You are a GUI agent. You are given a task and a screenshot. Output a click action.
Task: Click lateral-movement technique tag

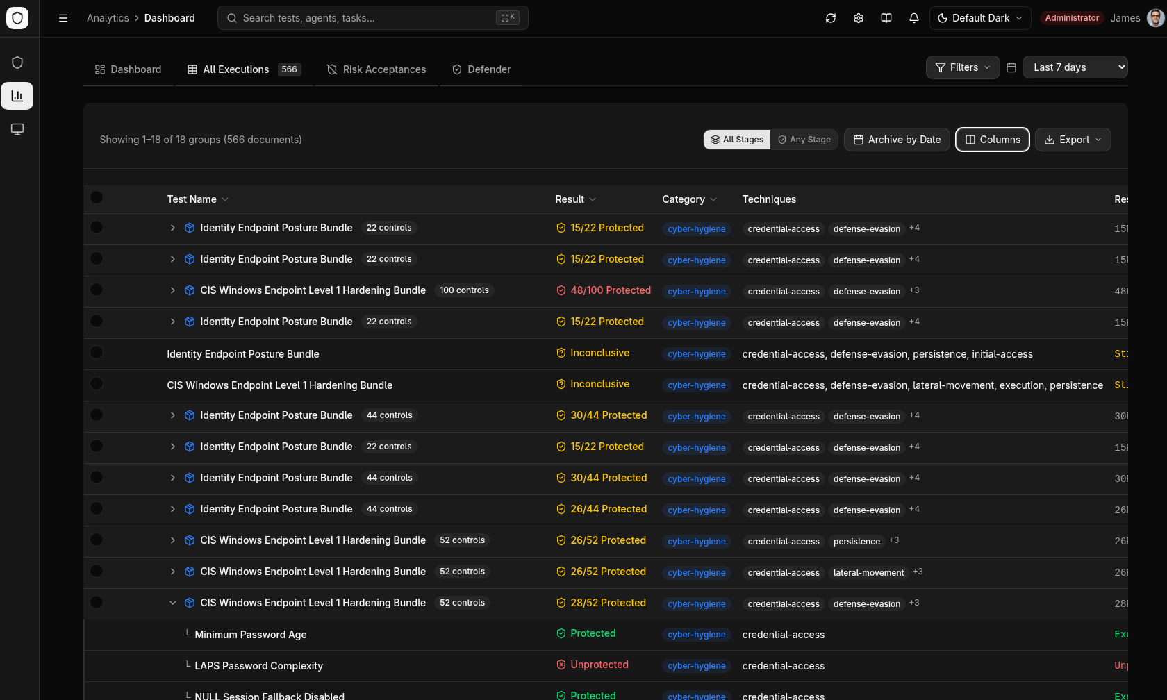868,573
